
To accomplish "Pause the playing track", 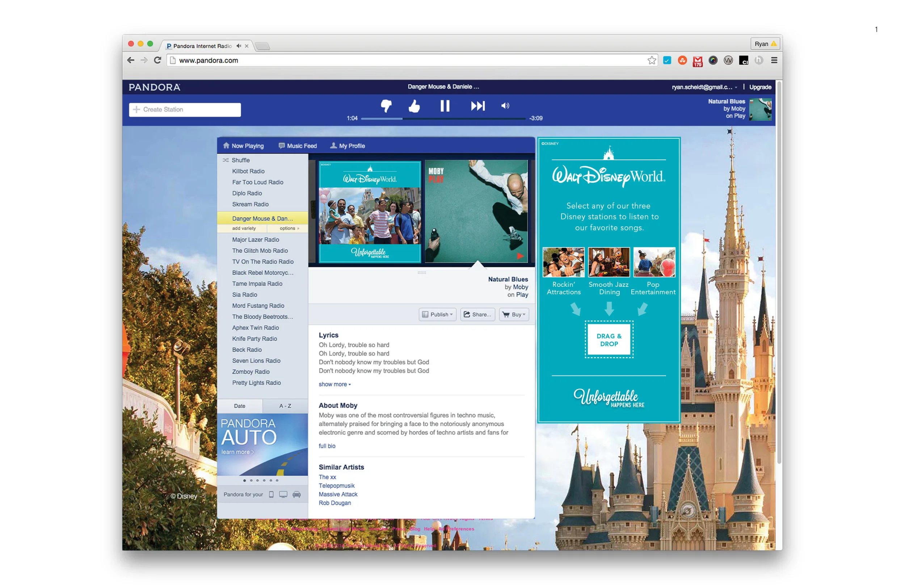I will click(x=445, y=106).
